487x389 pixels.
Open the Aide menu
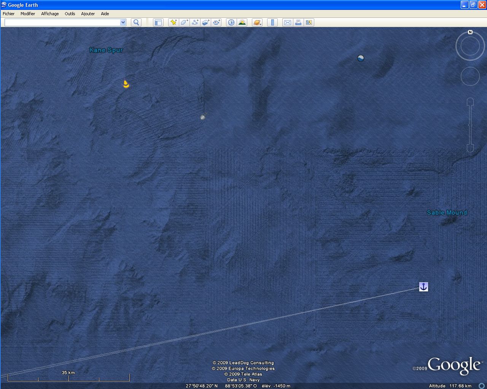pos(105,14)
